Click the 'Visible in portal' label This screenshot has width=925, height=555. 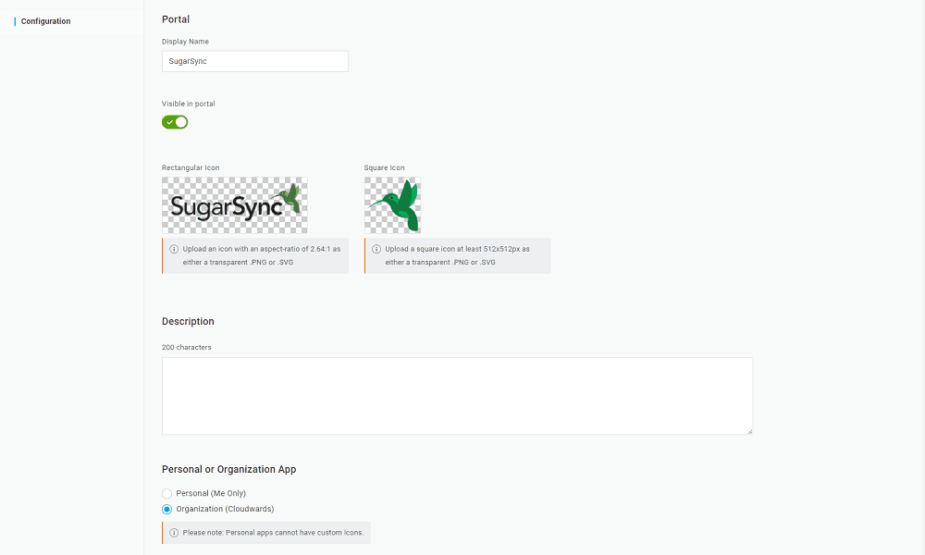188,104
